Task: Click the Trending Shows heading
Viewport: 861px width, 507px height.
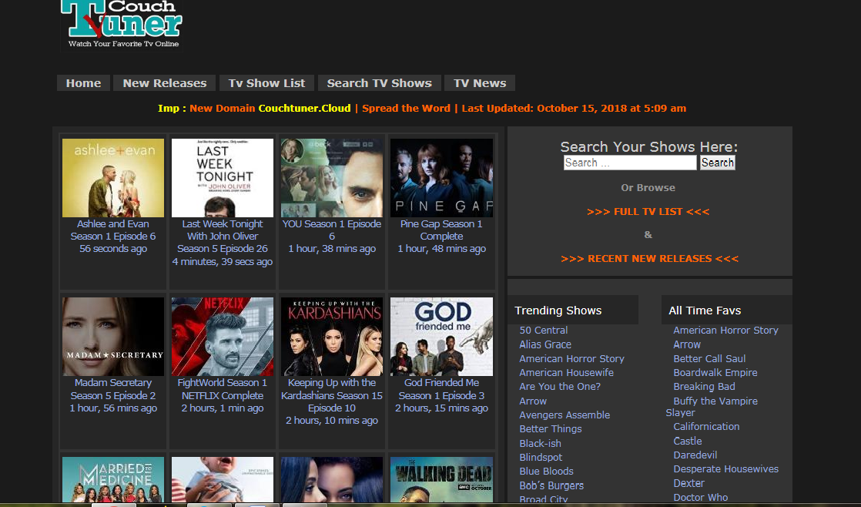Action: [x=558, y=311]
